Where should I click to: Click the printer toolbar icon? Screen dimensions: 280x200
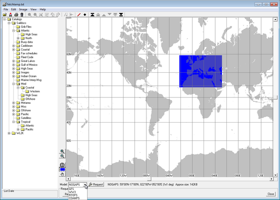coord(16,15)
